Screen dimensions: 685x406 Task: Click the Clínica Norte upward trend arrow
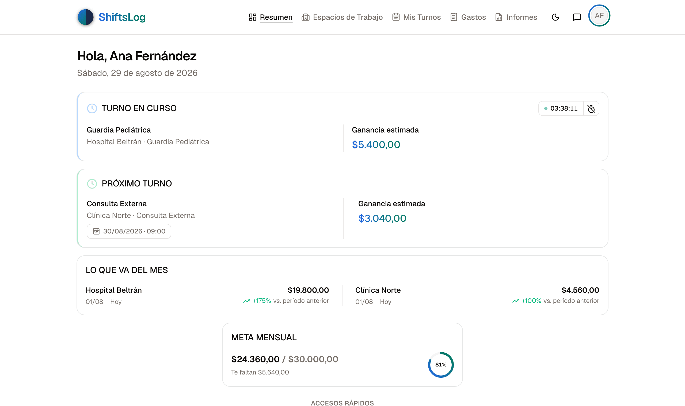pyautogui.click(x=516, y=301)
